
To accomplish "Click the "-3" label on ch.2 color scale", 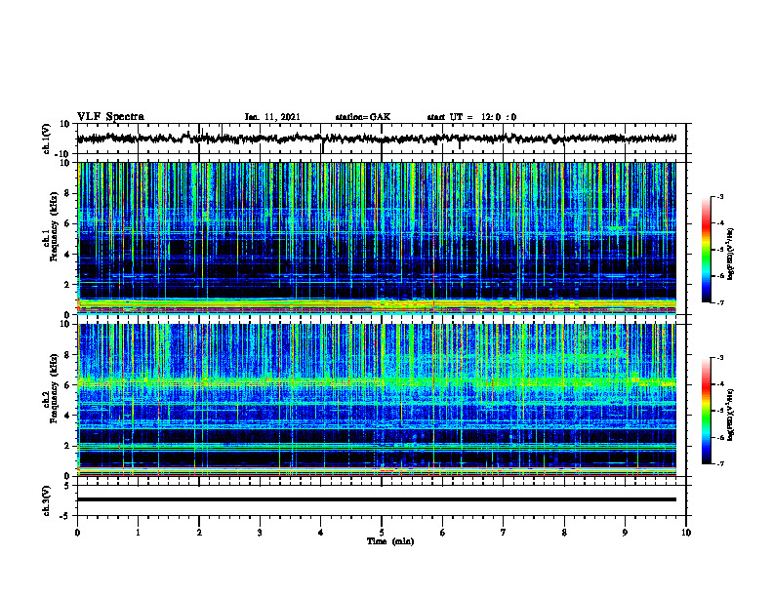I will point(720,358).
